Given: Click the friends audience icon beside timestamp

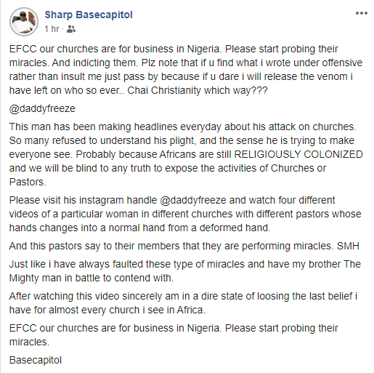Looking at the screenshot, I should point(71,29).
